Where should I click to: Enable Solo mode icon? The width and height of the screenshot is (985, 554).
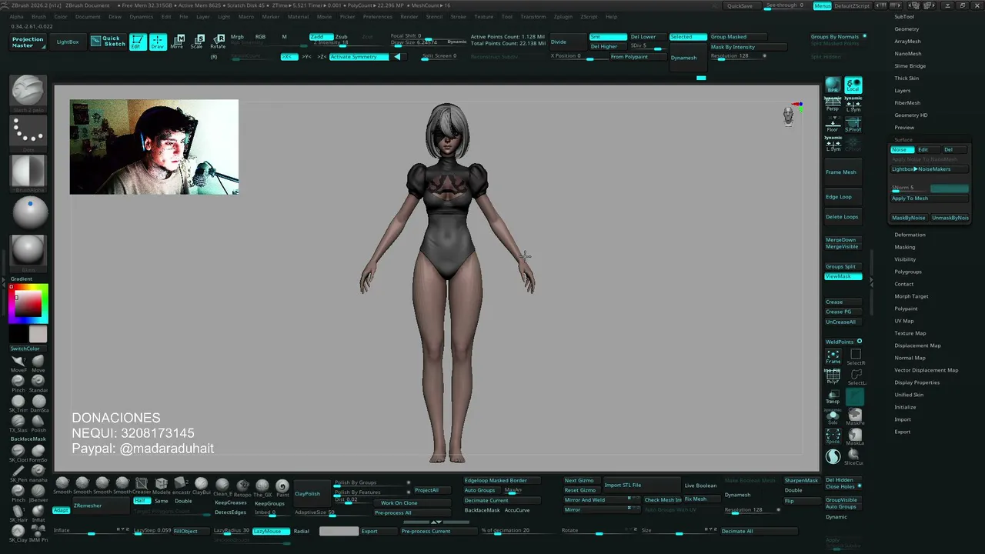point(833,416)
